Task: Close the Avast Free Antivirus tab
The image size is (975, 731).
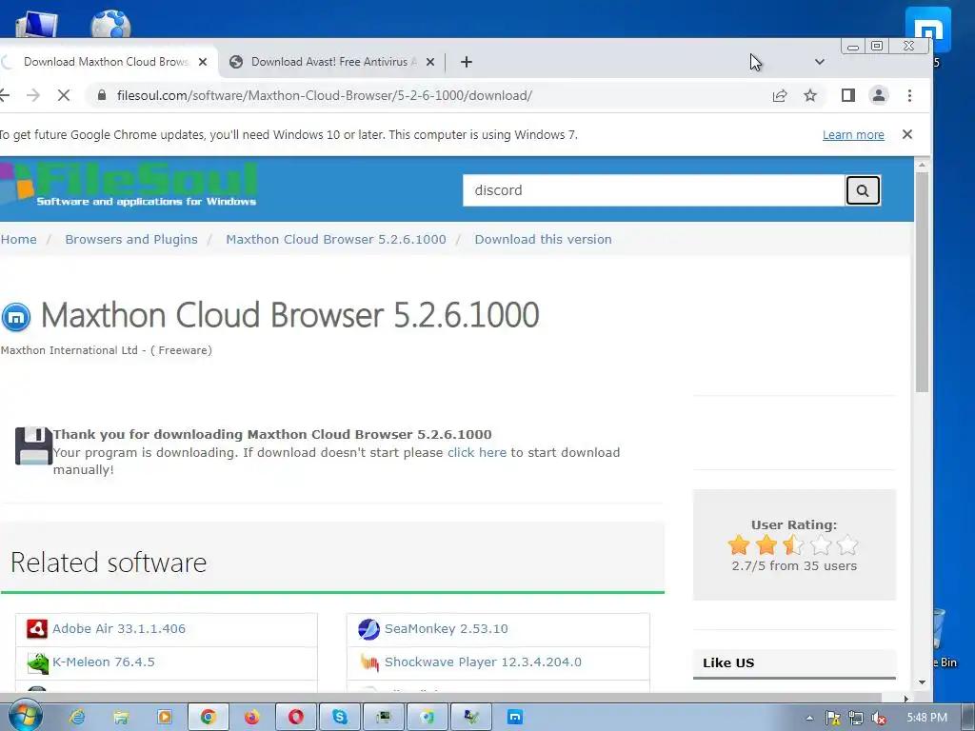Action: (x=430, y=62)
